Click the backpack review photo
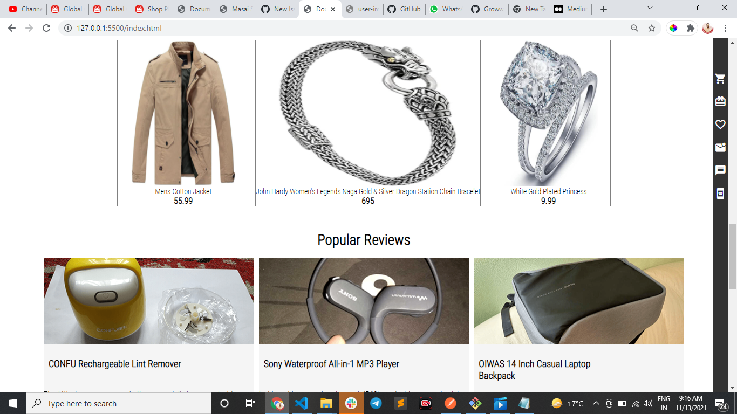This screenshot has width=737, height=414. click(x=579, y=301)
